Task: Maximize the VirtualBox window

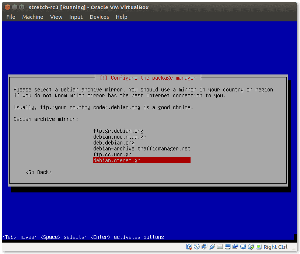Action: pyautogui.click(x=22, y=7)
